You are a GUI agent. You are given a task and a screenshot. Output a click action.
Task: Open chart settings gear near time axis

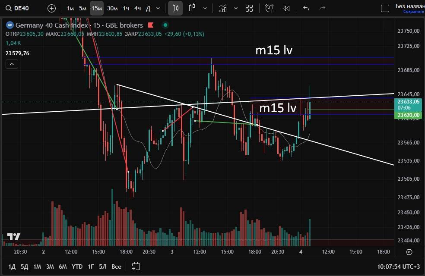(x=409, y=252)
